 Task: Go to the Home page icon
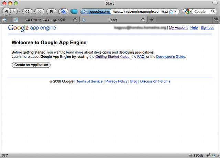[x=51, y=11]
